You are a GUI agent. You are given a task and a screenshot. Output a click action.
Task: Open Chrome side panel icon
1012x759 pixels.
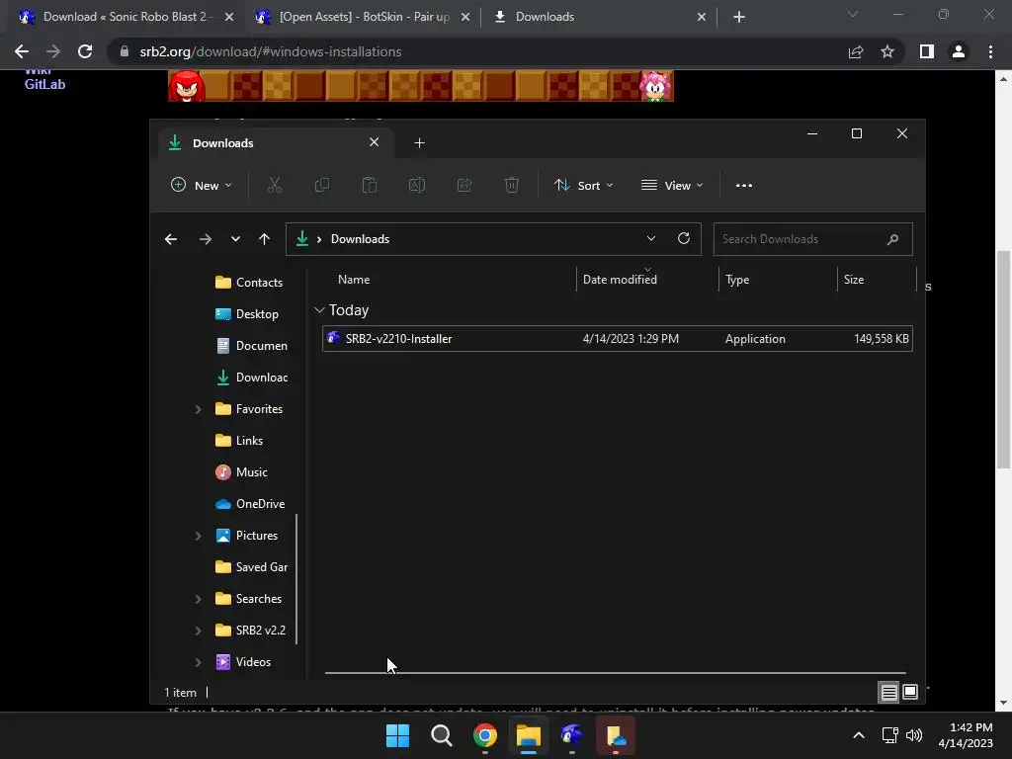point(927,51)
